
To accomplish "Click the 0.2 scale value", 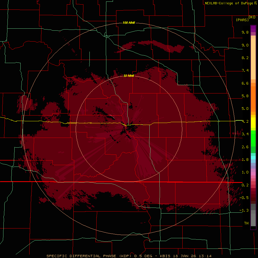I will [x=245, y=185].
